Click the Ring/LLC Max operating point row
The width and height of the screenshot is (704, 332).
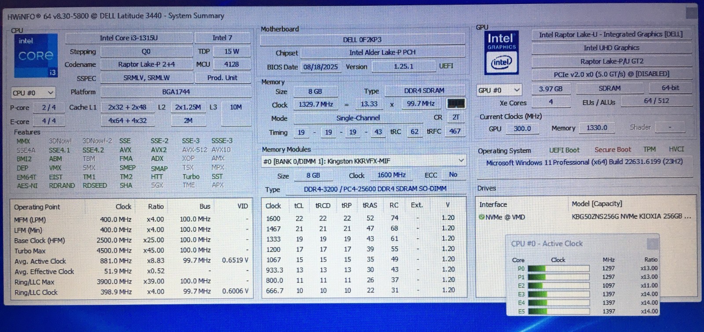pos(132,281)
